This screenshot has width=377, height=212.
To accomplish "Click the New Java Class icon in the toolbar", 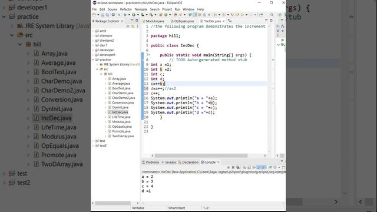I will pyautogui.click(x=166, y=15).
